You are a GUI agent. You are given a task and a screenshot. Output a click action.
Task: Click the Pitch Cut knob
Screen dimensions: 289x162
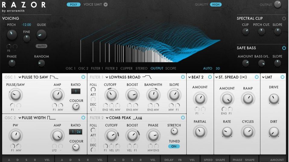[261, 32]
